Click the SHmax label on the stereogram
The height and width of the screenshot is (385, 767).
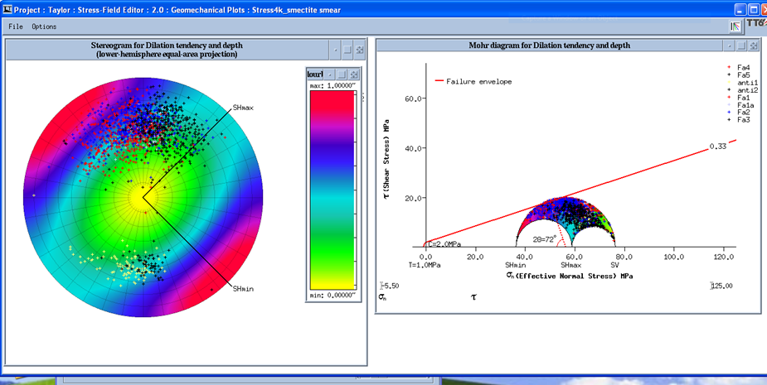pos(243,108)
